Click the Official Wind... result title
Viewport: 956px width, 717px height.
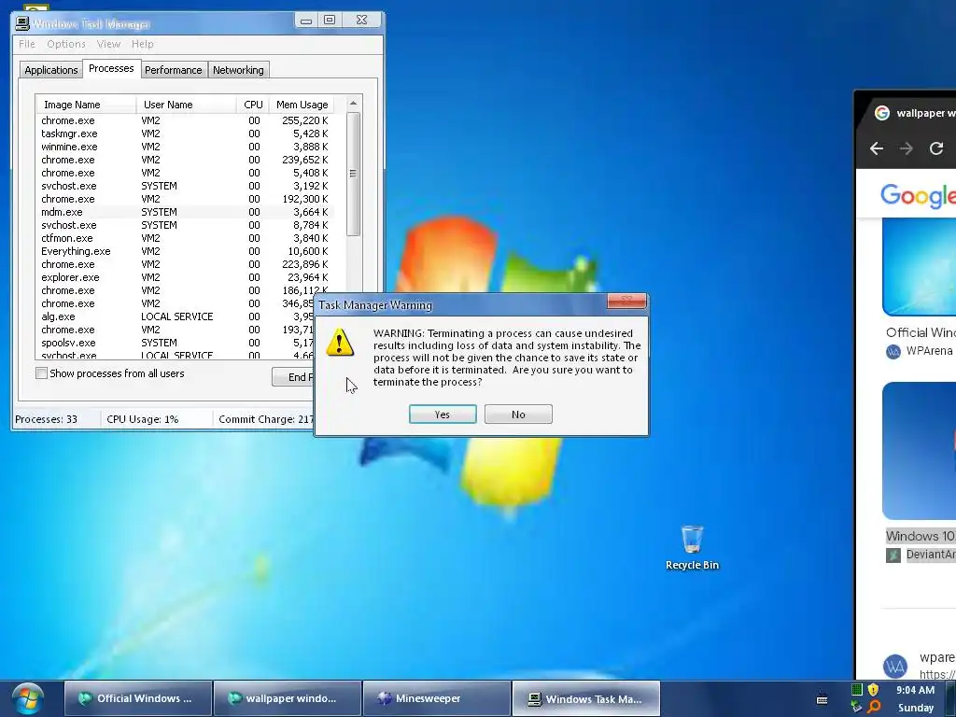pos(921,333)
